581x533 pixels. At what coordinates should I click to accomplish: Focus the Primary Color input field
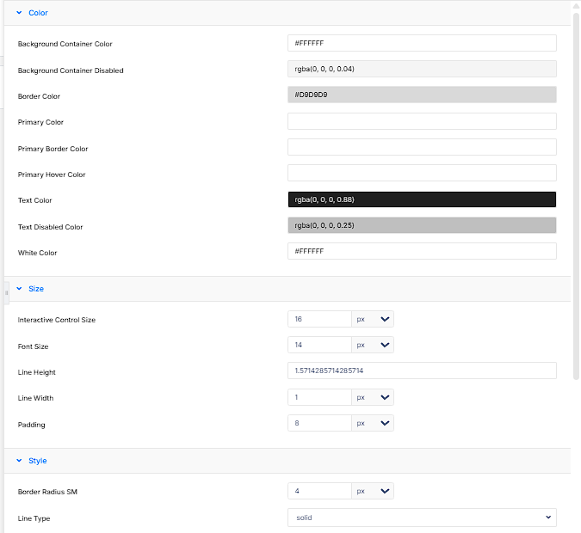[422, 121]
